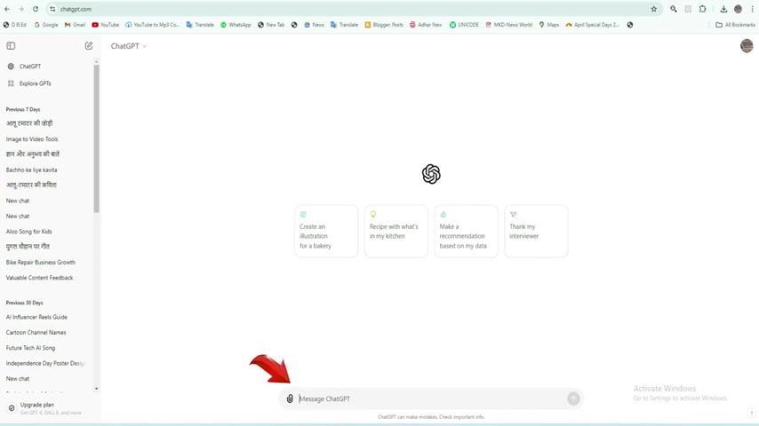Open the Maps bookmark
Viewport: 759px width, 426px height.
click(549, 25)
